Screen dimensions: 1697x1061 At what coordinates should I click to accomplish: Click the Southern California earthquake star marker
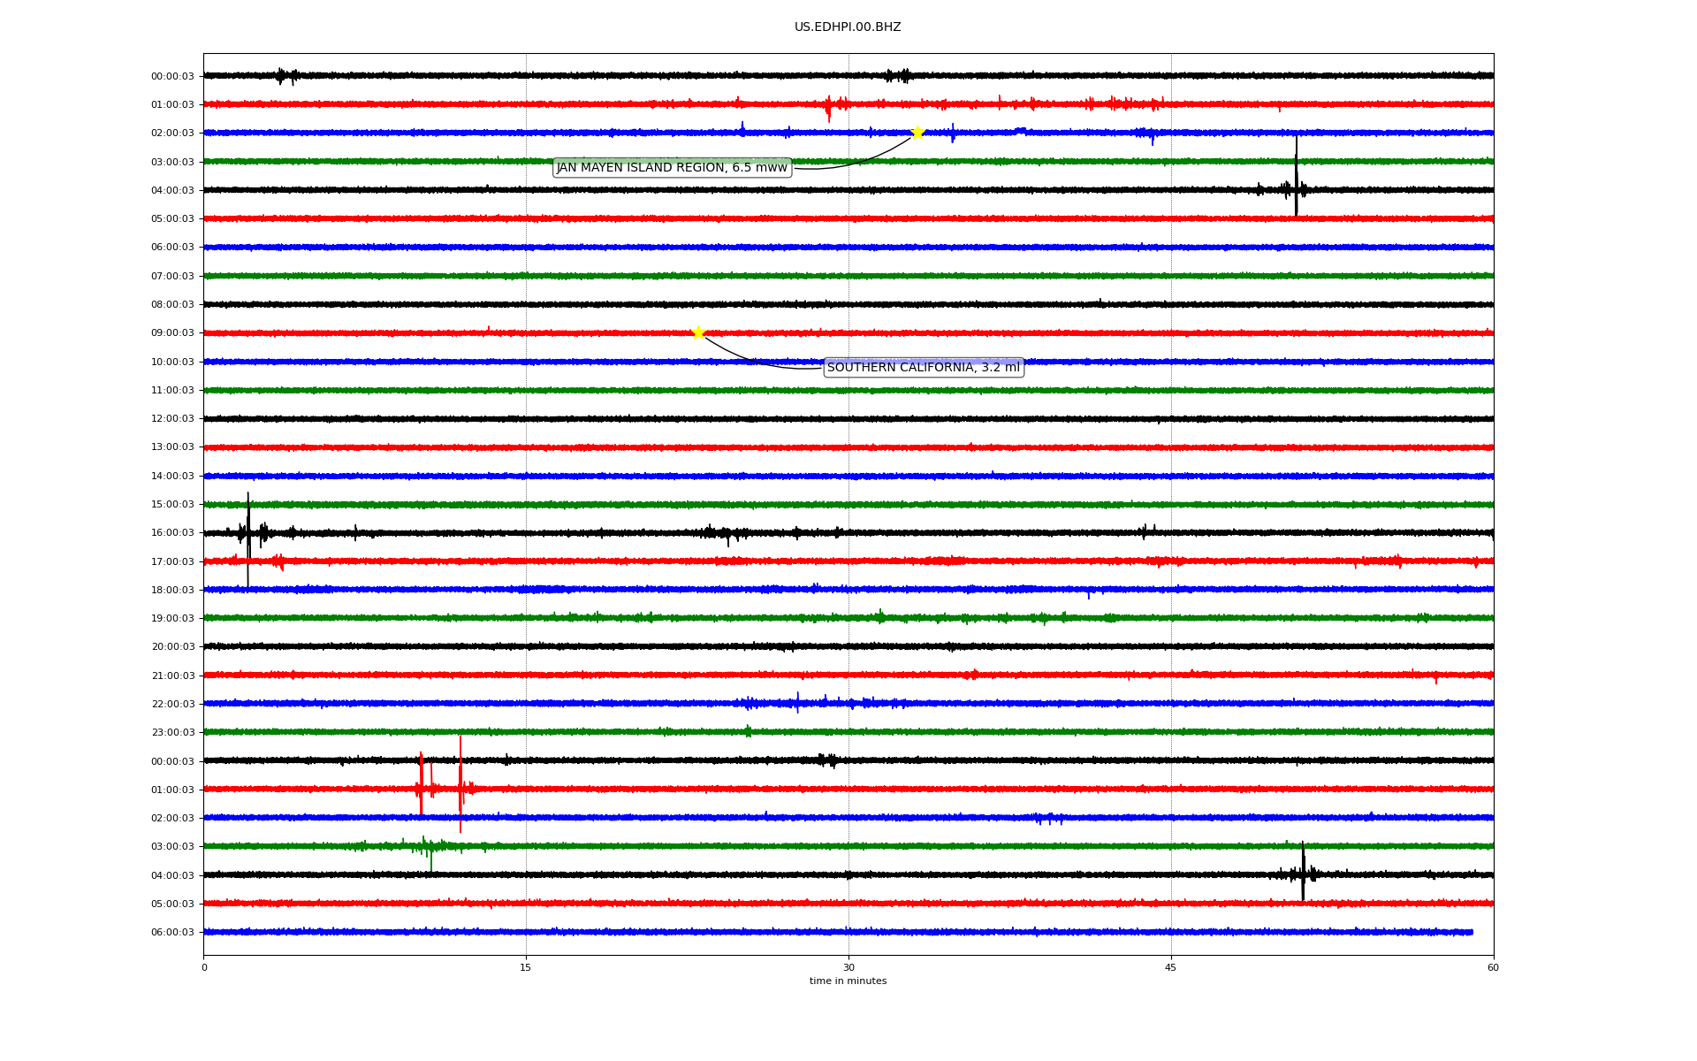tap(698, 332)
